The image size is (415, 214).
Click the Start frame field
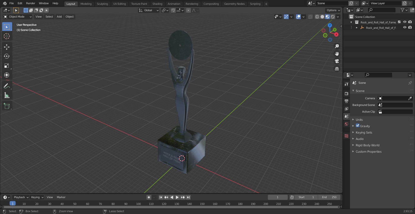(x=306, y=197)
